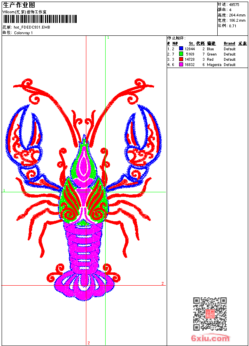Click the red '2' marker at right of horizontal guide
Screen dimensions: 249x346
click(x=163, y=283)
